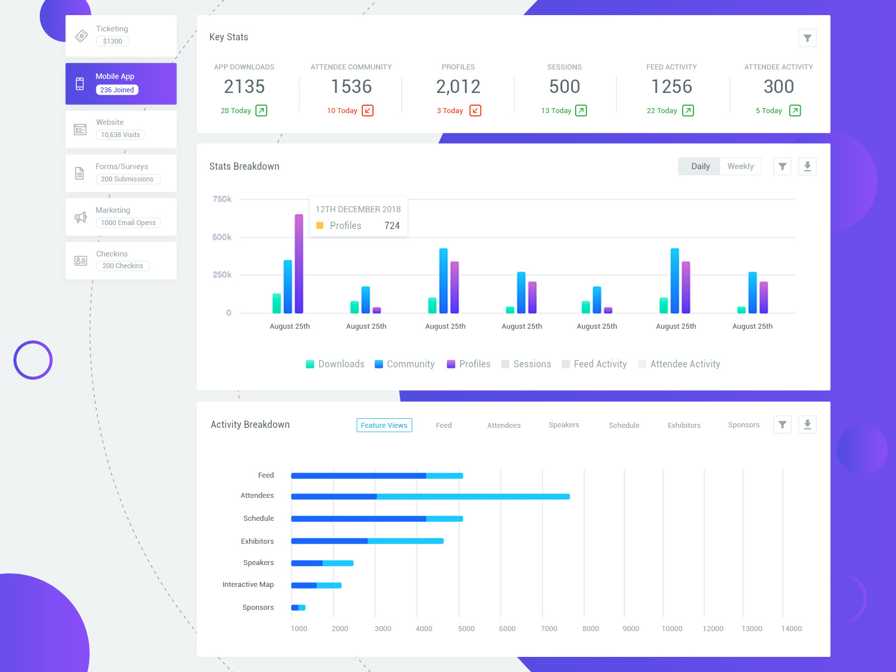The width and height of the screenshot is (896, 672).
Task: Click the download icon in Stats Breakdown
Action: (807, 166)
